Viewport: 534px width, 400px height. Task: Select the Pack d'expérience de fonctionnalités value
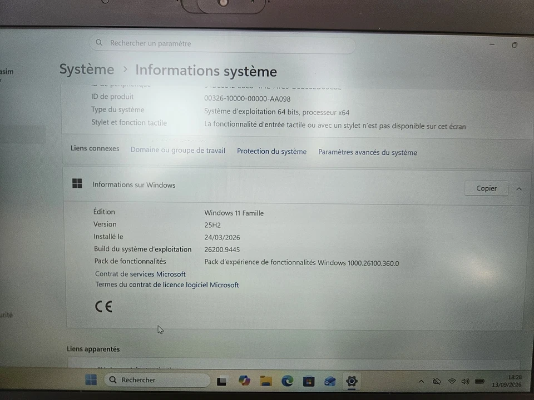[x=301, y=263]
